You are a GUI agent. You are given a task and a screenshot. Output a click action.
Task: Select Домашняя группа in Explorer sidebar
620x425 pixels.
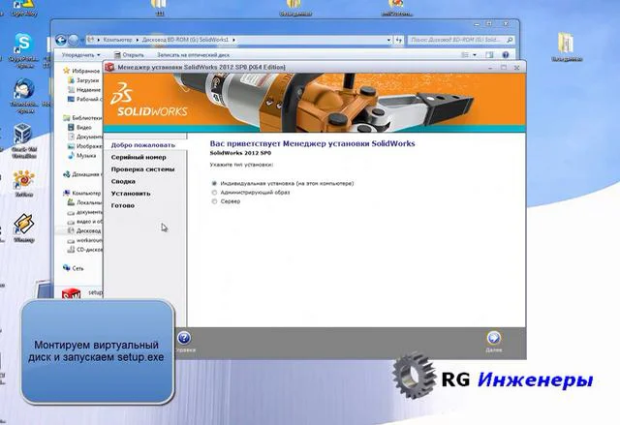pos(87,174)
